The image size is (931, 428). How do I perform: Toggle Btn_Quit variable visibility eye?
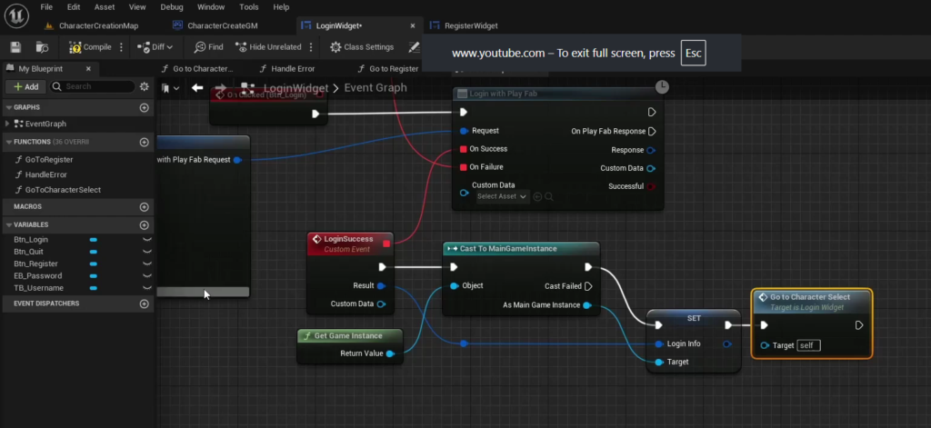(146, 252)
